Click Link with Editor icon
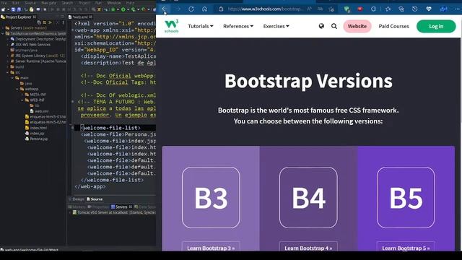 point(45,22)
